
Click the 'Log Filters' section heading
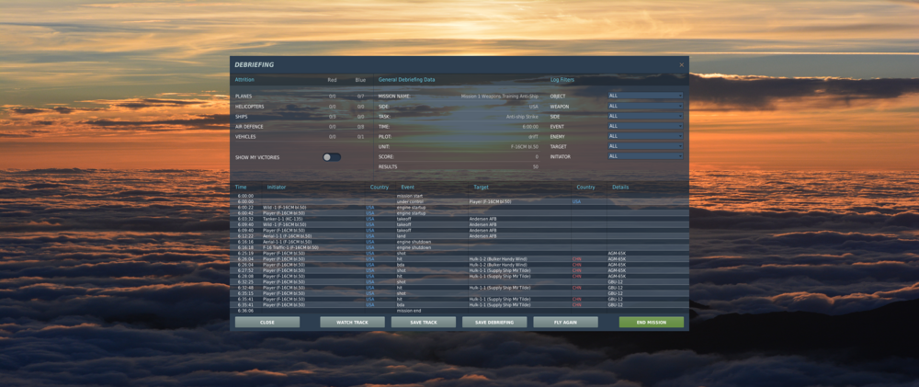562,80
